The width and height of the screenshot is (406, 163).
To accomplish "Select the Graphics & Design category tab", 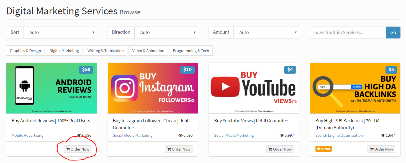I will 25,51.
